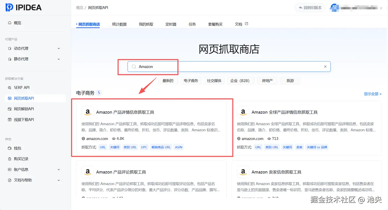Click the 电子商务 result count badge 5
This screenshot has height=210, width=388.
click(x=99, y=93)
